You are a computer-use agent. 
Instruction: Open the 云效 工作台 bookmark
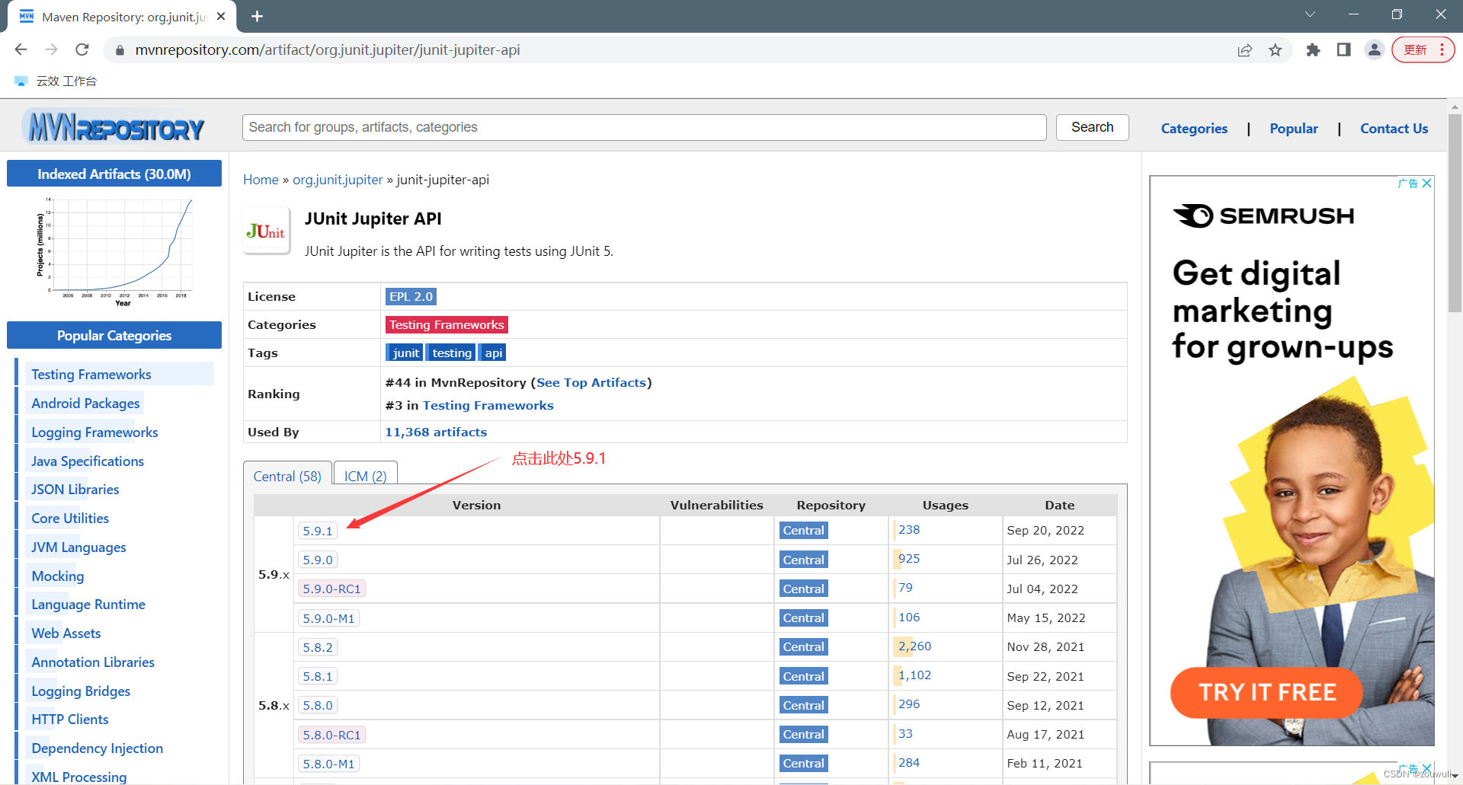[56, 81]
